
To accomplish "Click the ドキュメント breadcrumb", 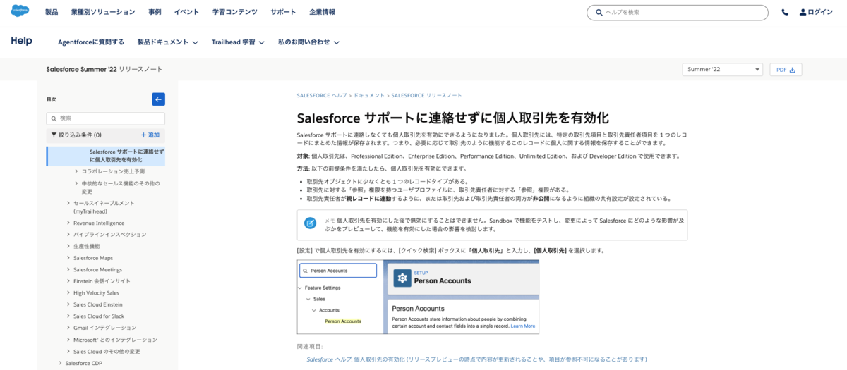I will (369, 95).
